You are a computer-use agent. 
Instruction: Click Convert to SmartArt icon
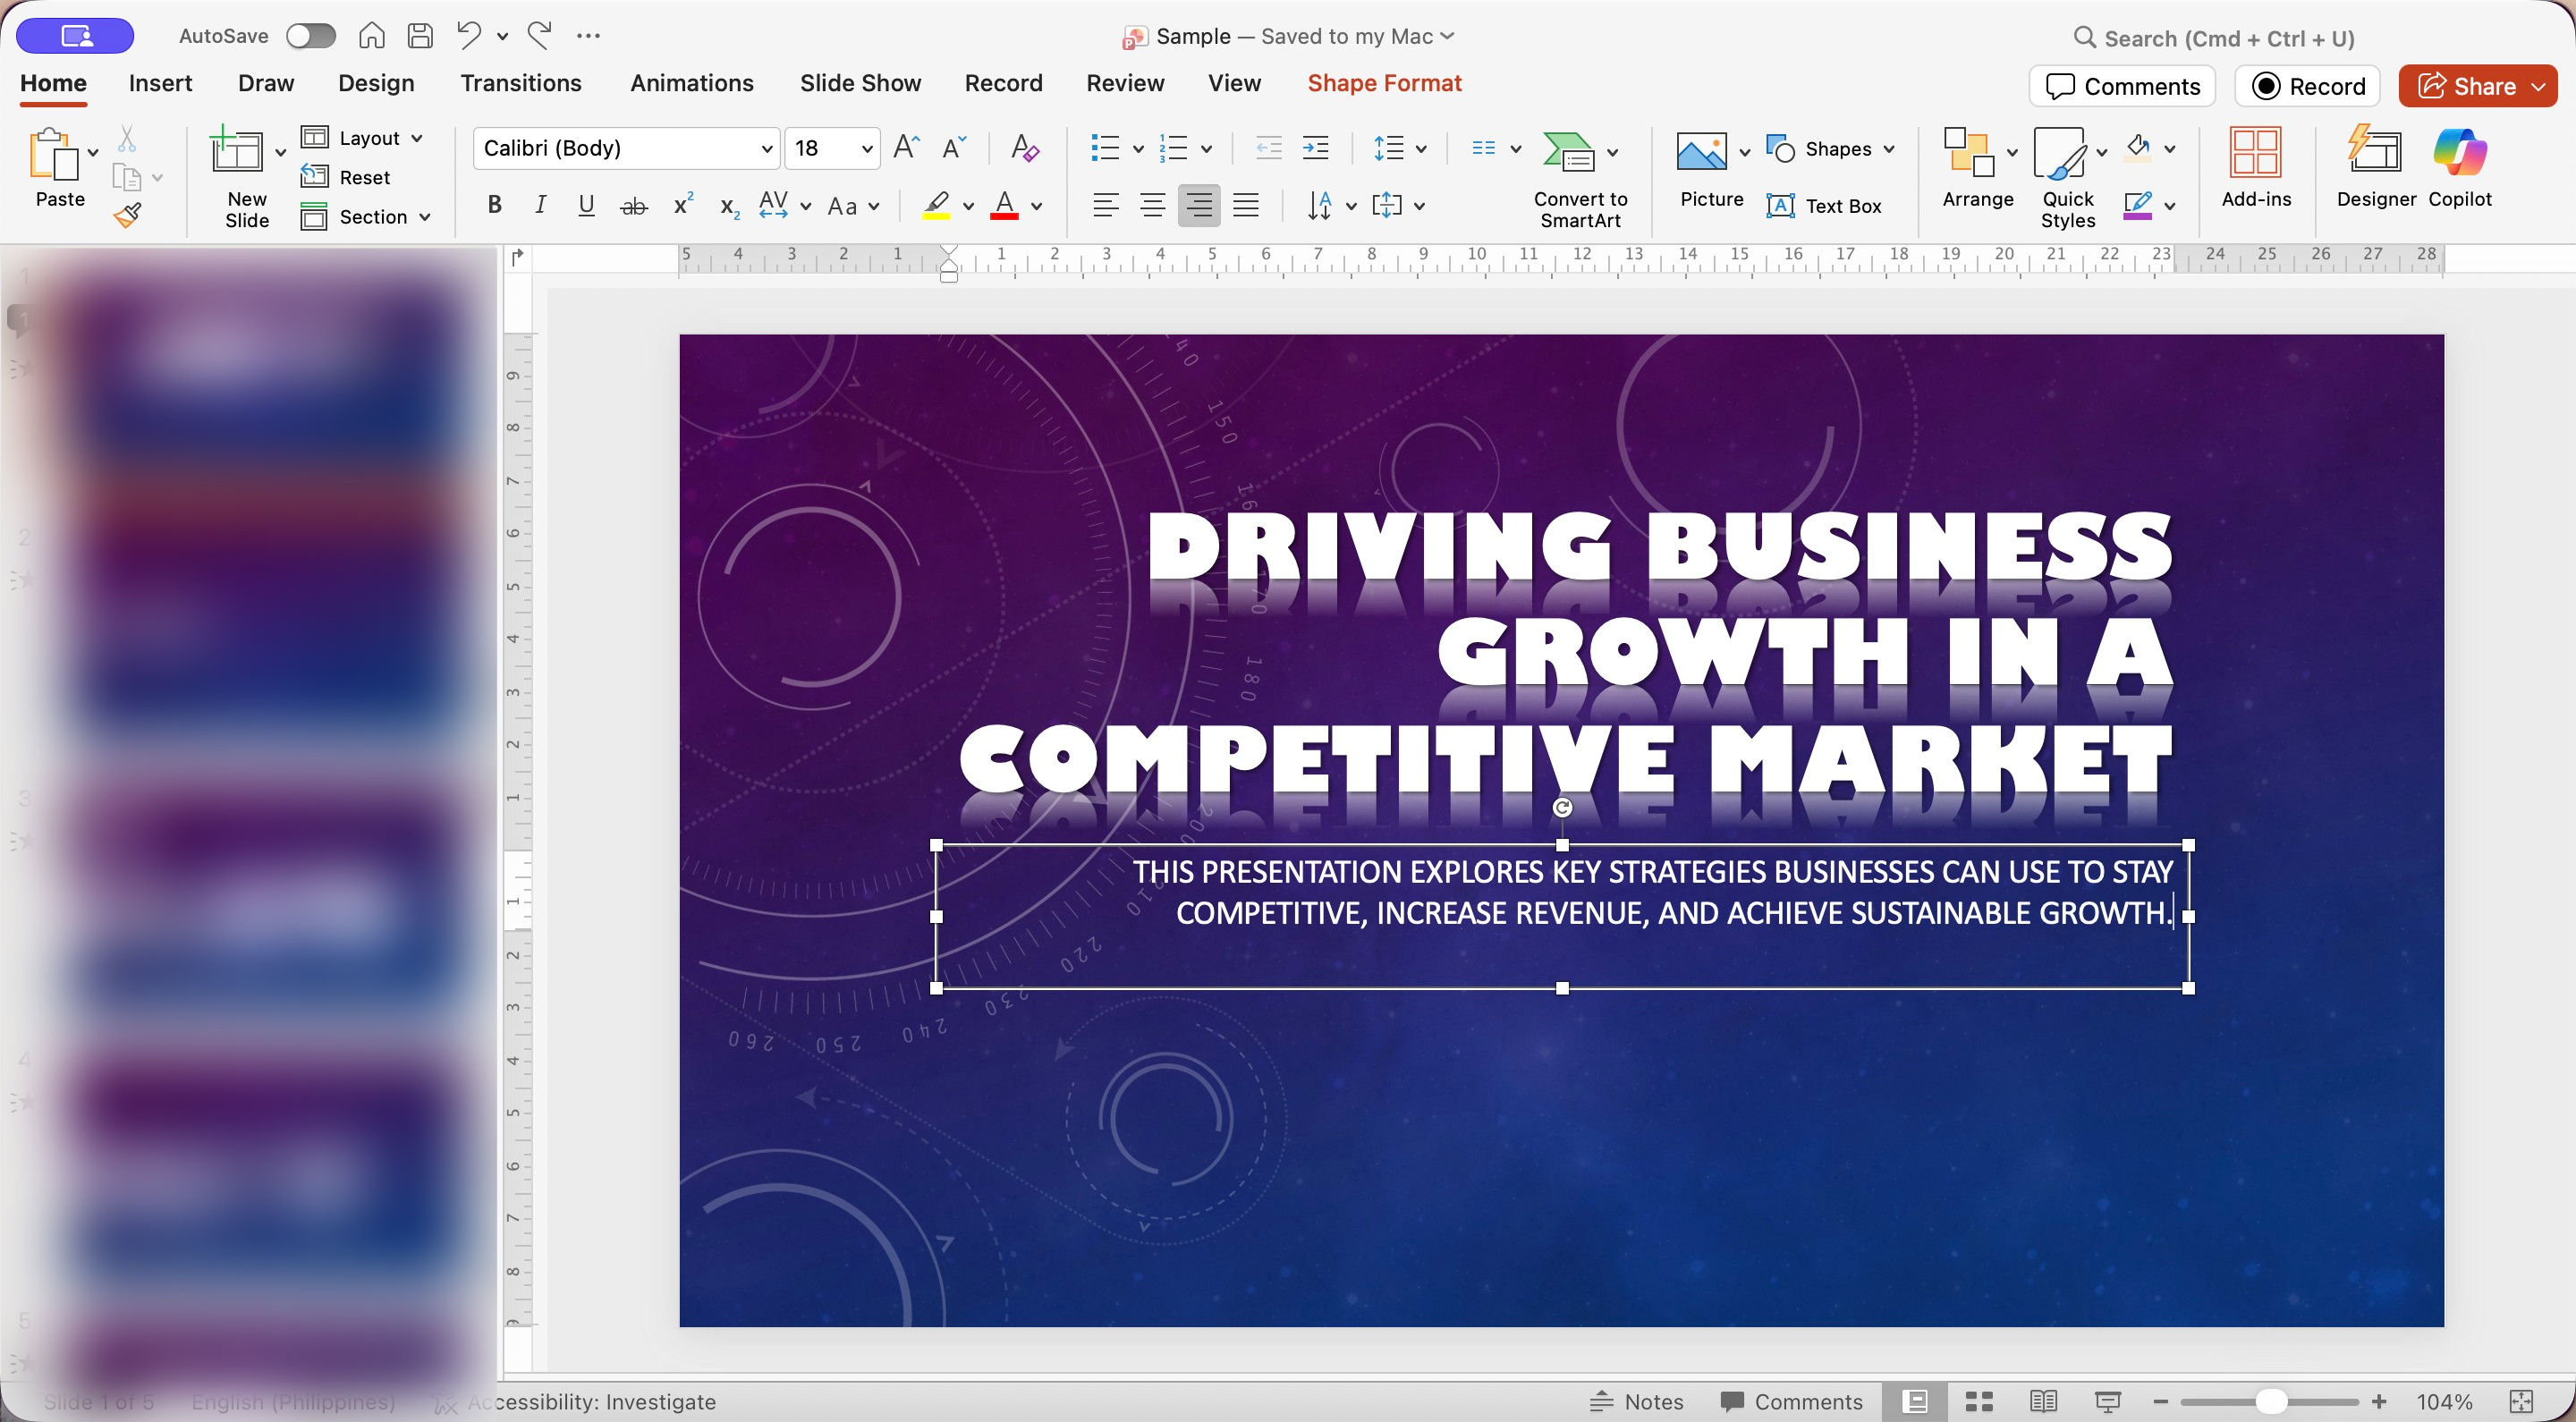[1567, 152]
